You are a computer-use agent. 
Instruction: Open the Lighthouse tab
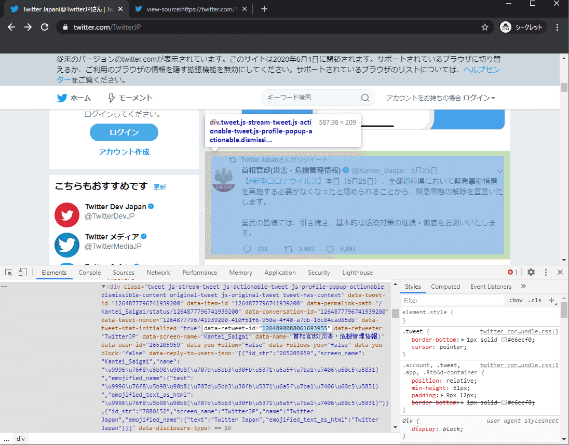pos(357,272)
